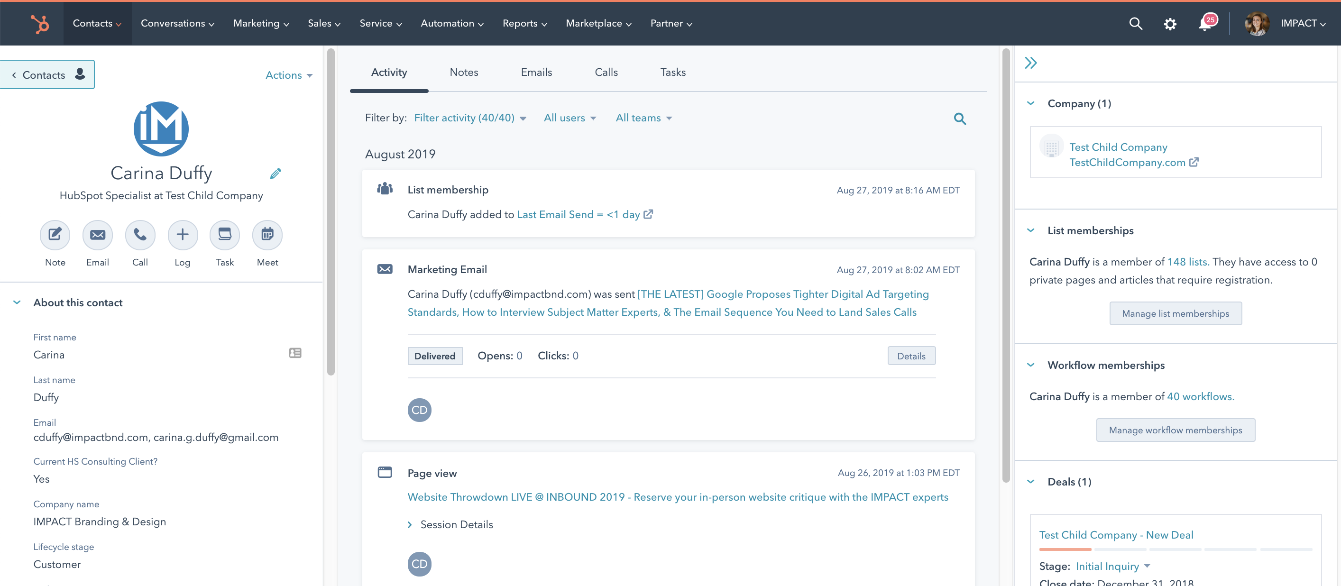The width and height of the screenshot is (1341, 586).
Task: Switch to the Calls tab
Action: coord(606,73)
